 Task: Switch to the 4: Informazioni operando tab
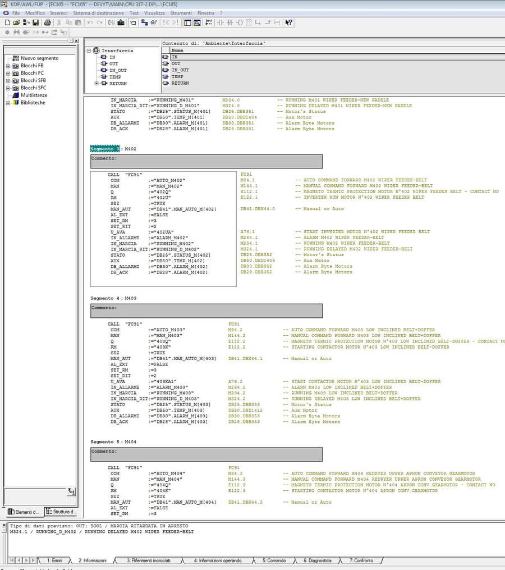218,560
